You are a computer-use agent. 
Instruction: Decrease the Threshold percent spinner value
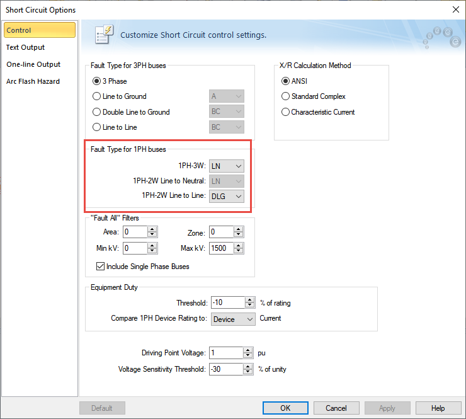(x=250, y=306)
